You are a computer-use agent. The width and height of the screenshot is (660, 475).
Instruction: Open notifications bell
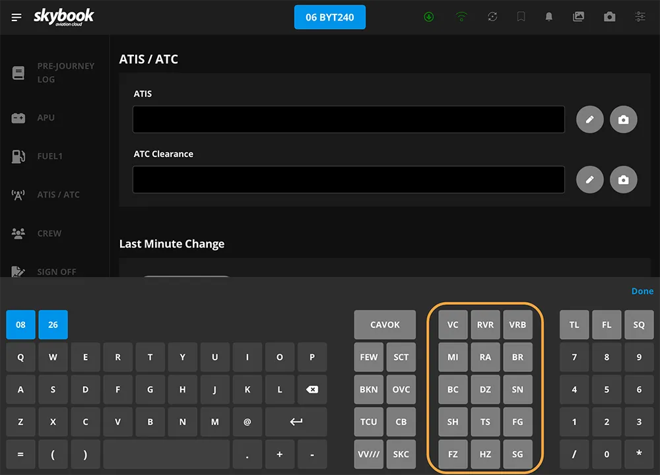click(549, 17)
